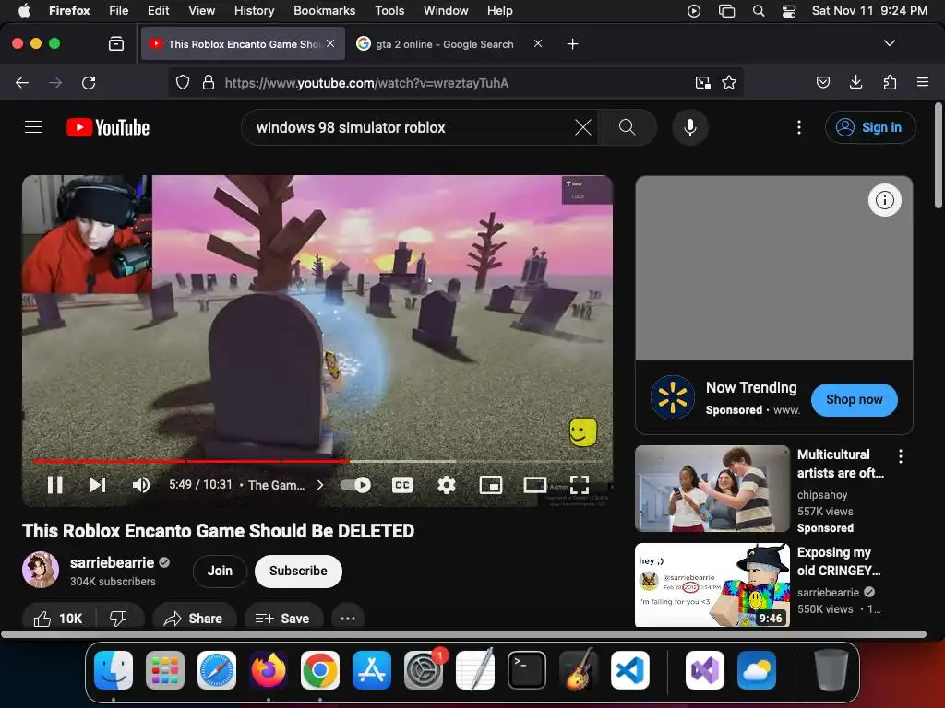945x708 pixels.
Task: Open picture-in-picture from address bar
Action: pos(702,82)
